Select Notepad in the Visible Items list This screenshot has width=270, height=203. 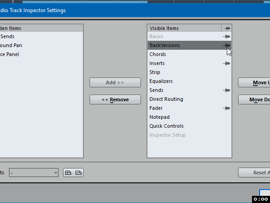coord(160,117)
